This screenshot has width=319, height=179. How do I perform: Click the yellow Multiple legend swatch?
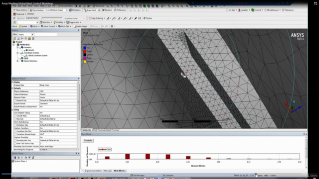(x=85, y=62)
